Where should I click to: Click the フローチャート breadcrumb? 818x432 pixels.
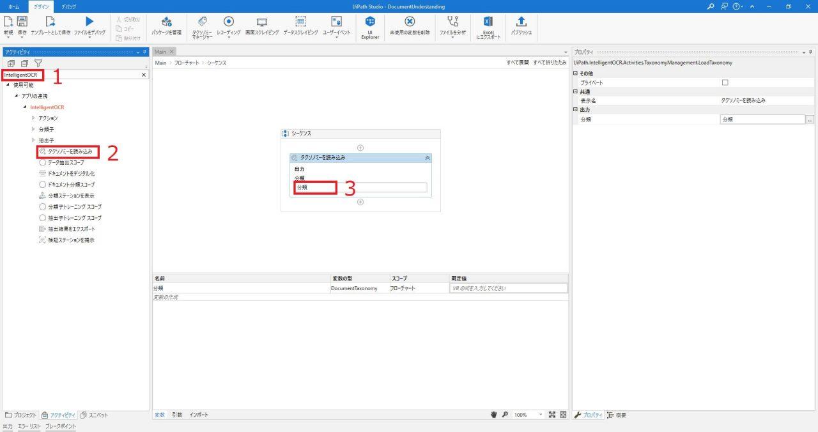coord(187,63)
